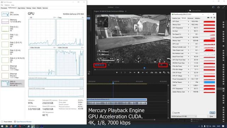Open zoom level dropdown in Program monitor
Viewport: 227px width, 128px height.
[x=111, y=65]
